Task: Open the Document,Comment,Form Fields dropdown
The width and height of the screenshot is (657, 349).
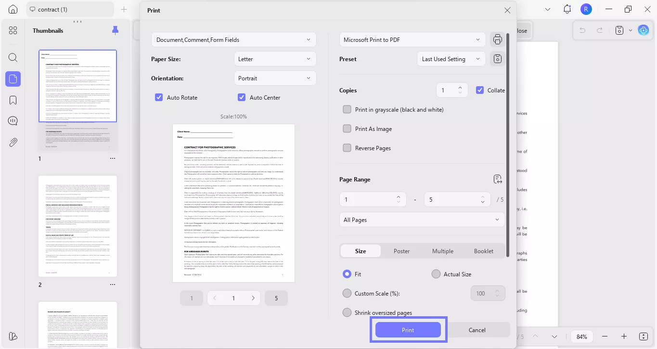Action: (x=233, y=39)
